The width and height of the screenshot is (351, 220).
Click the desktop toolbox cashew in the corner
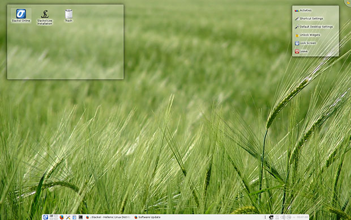point(348,2)
